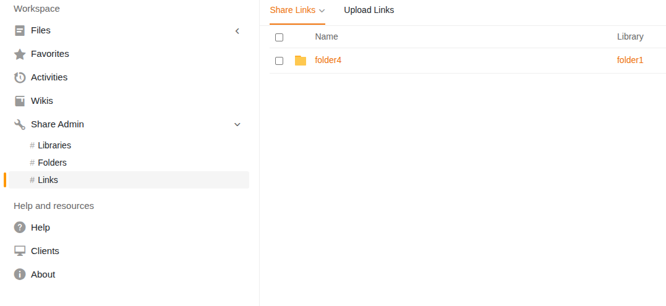Viewport: 666px width, 306px height.
Task: Click the Share Admin wrench icon
Action: pos(20,124)
